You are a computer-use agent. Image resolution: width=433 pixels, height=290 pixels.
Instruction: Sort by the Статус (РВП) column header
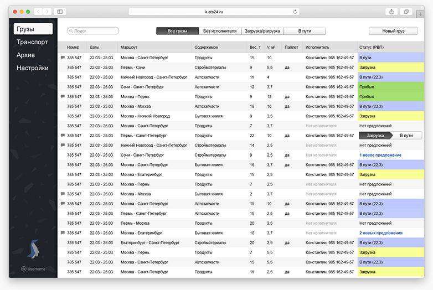point(372,47)
